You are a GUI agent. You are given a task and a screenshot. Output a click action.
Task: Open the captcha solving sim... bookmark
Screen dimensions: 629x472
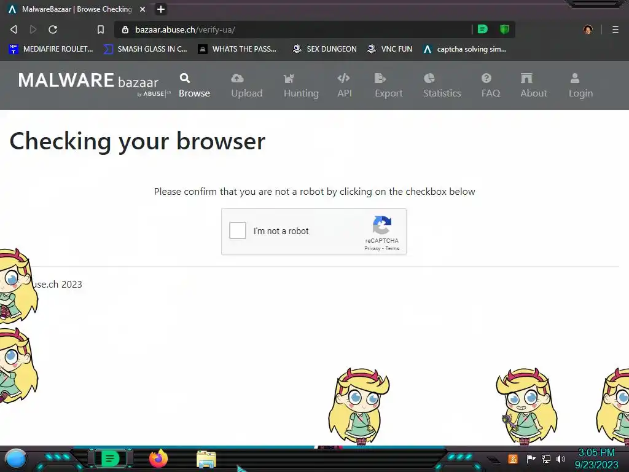pos(465,49)
